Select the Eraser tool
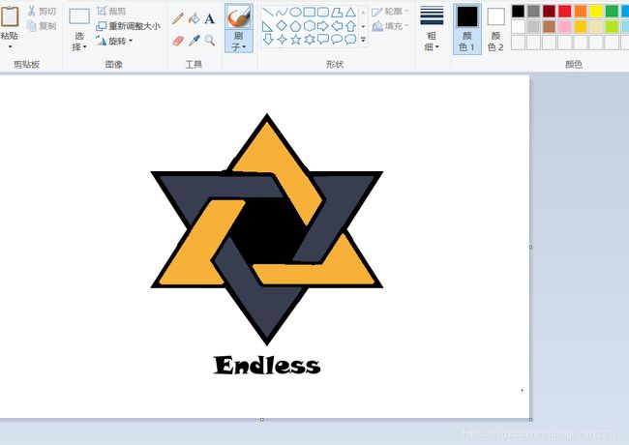Image resolution: width=629 pixels, height=445 pixels. (178, 41)
